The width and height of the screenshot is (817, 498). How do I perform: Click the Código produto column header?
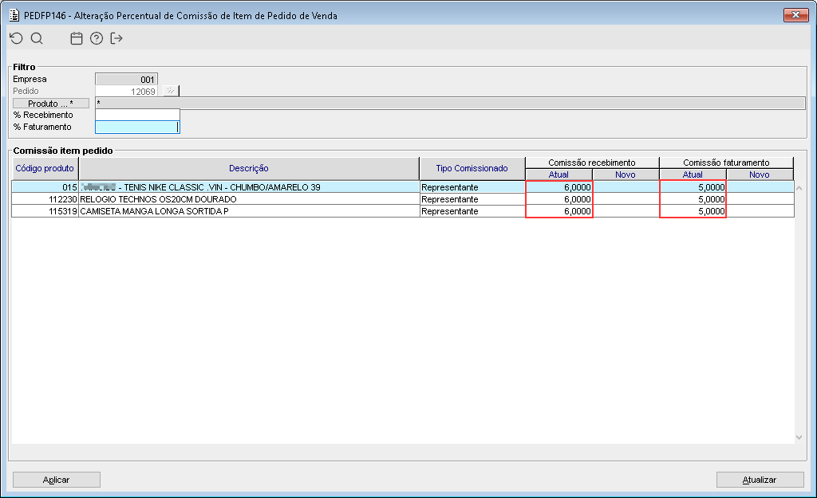(45, 168)
